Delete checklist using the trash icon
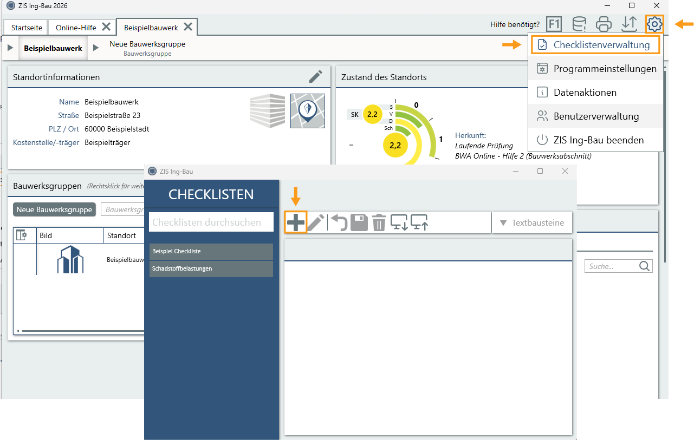Screen dimensions: 694x440 click(x=379, y=222)
